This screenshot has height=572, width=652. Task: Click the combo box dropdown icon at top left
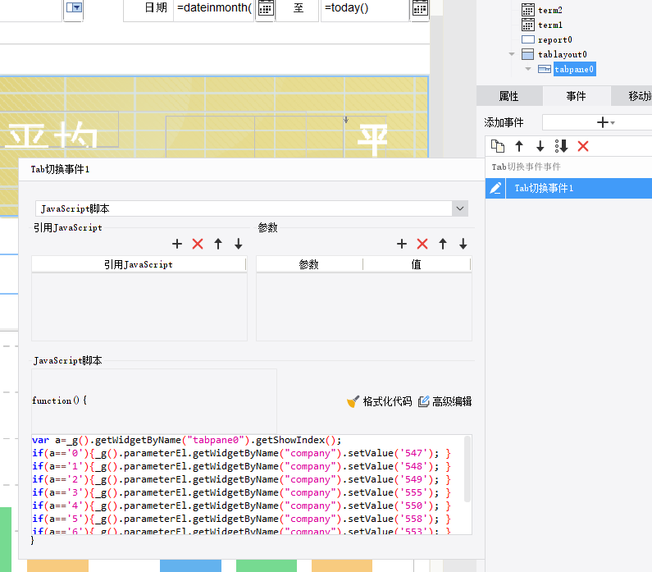click(74, 7)
